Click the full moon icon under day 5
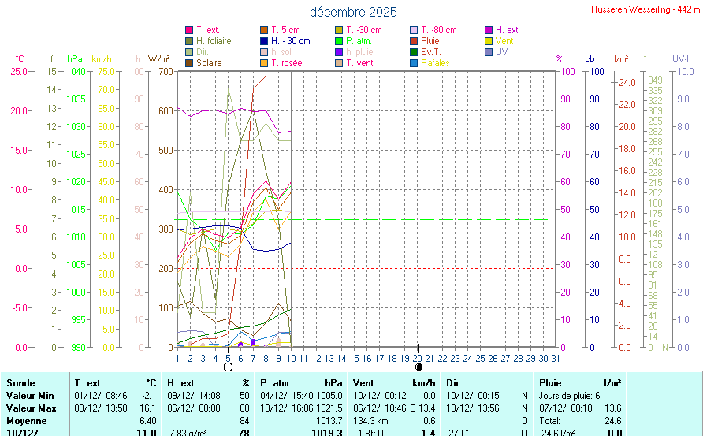Viewport: 703px width, 436px height. 228,367
